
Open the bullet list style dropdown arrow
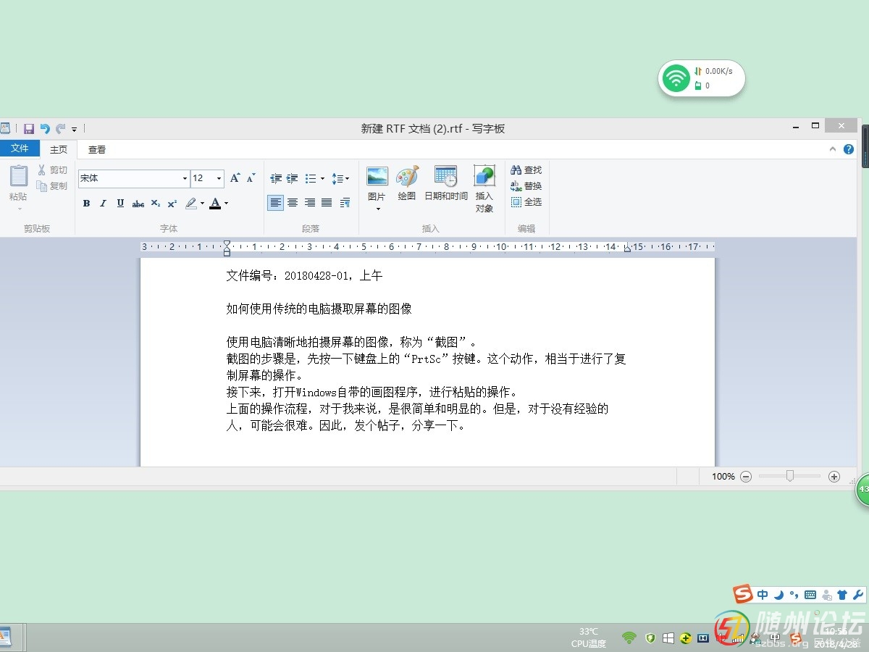point(322,178)
